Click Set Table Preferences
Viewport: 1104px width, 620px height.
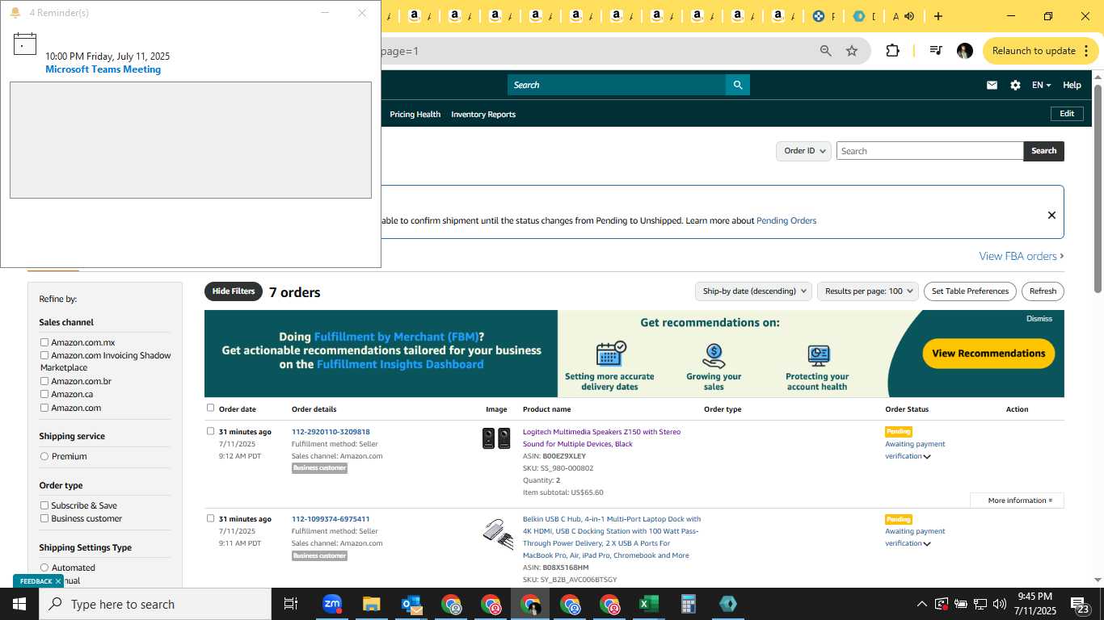click(970, 291)
